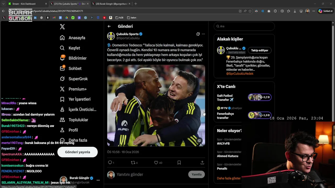Viewport: 335px width, 188px height.
Task: Open SuperGrok from the sidebar
Action: coord(74,79)
